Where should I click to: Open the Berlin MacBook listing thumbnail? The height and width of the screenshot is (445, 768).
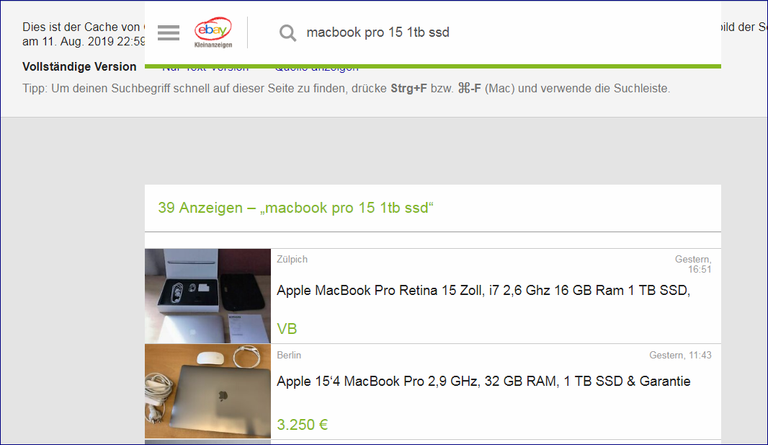point(207,391)
